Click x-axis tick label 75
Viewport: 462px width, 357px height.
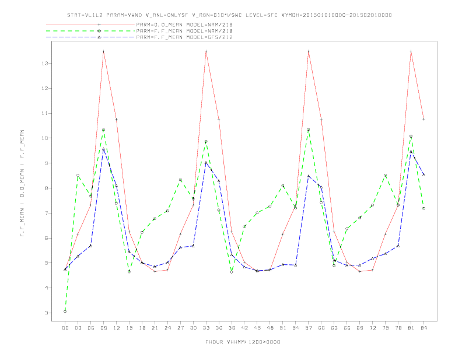tap(386, 328)
